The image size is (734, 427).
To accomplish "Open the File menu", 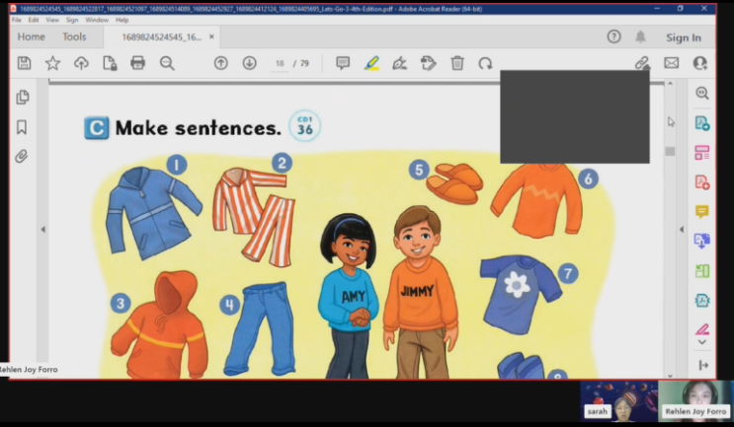I will pos(17,20).
